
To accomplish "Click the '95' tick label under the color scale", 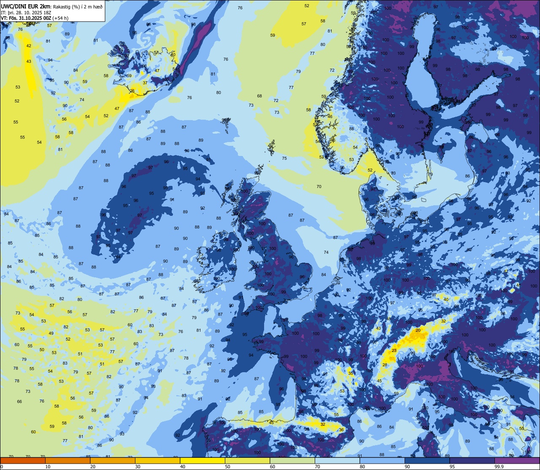I will point(452,467).
